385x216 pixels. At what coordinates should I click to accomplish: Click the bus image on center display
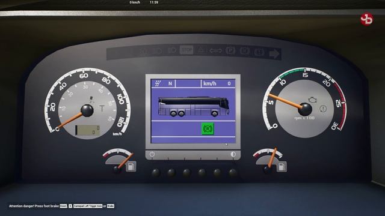tap(194, 106)
